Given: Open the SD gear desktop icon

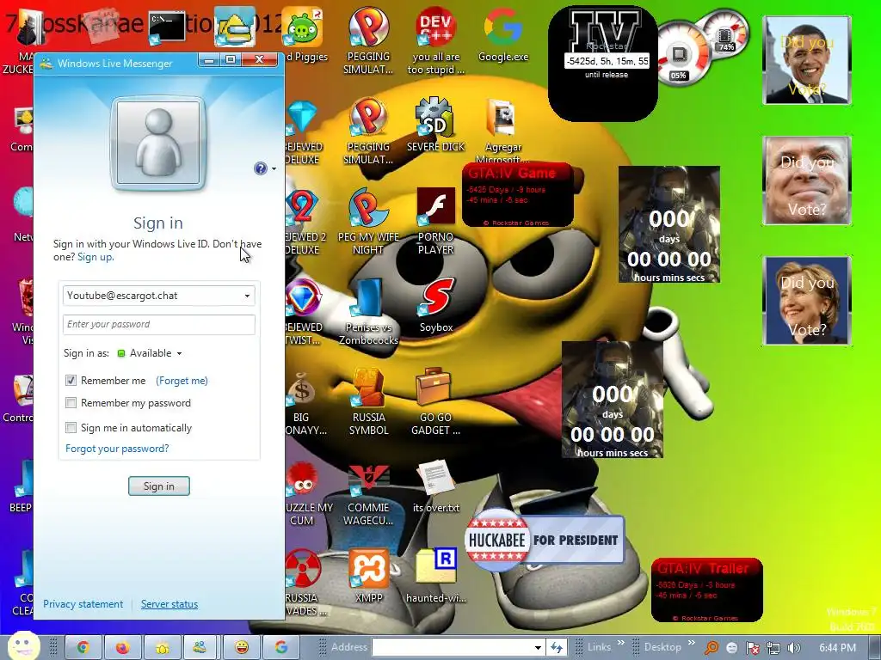Looking at the screenshot, I should point(436,125).
